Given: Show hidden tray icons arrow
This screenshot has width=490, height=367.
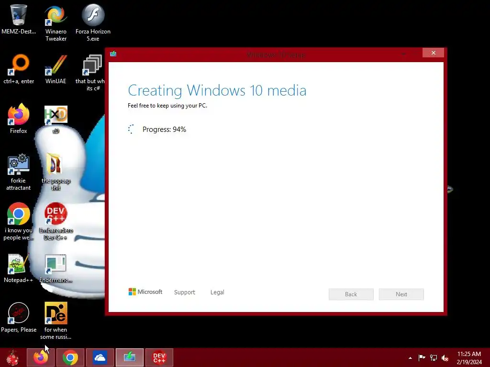Looking at the screenshot, I should (410, 358).
